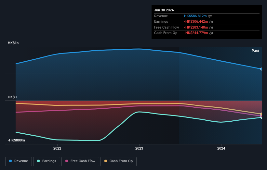This screenshot has height=170, width=267.
Task: Click the HK$586.812m revenue value
Action: (195, 16)
